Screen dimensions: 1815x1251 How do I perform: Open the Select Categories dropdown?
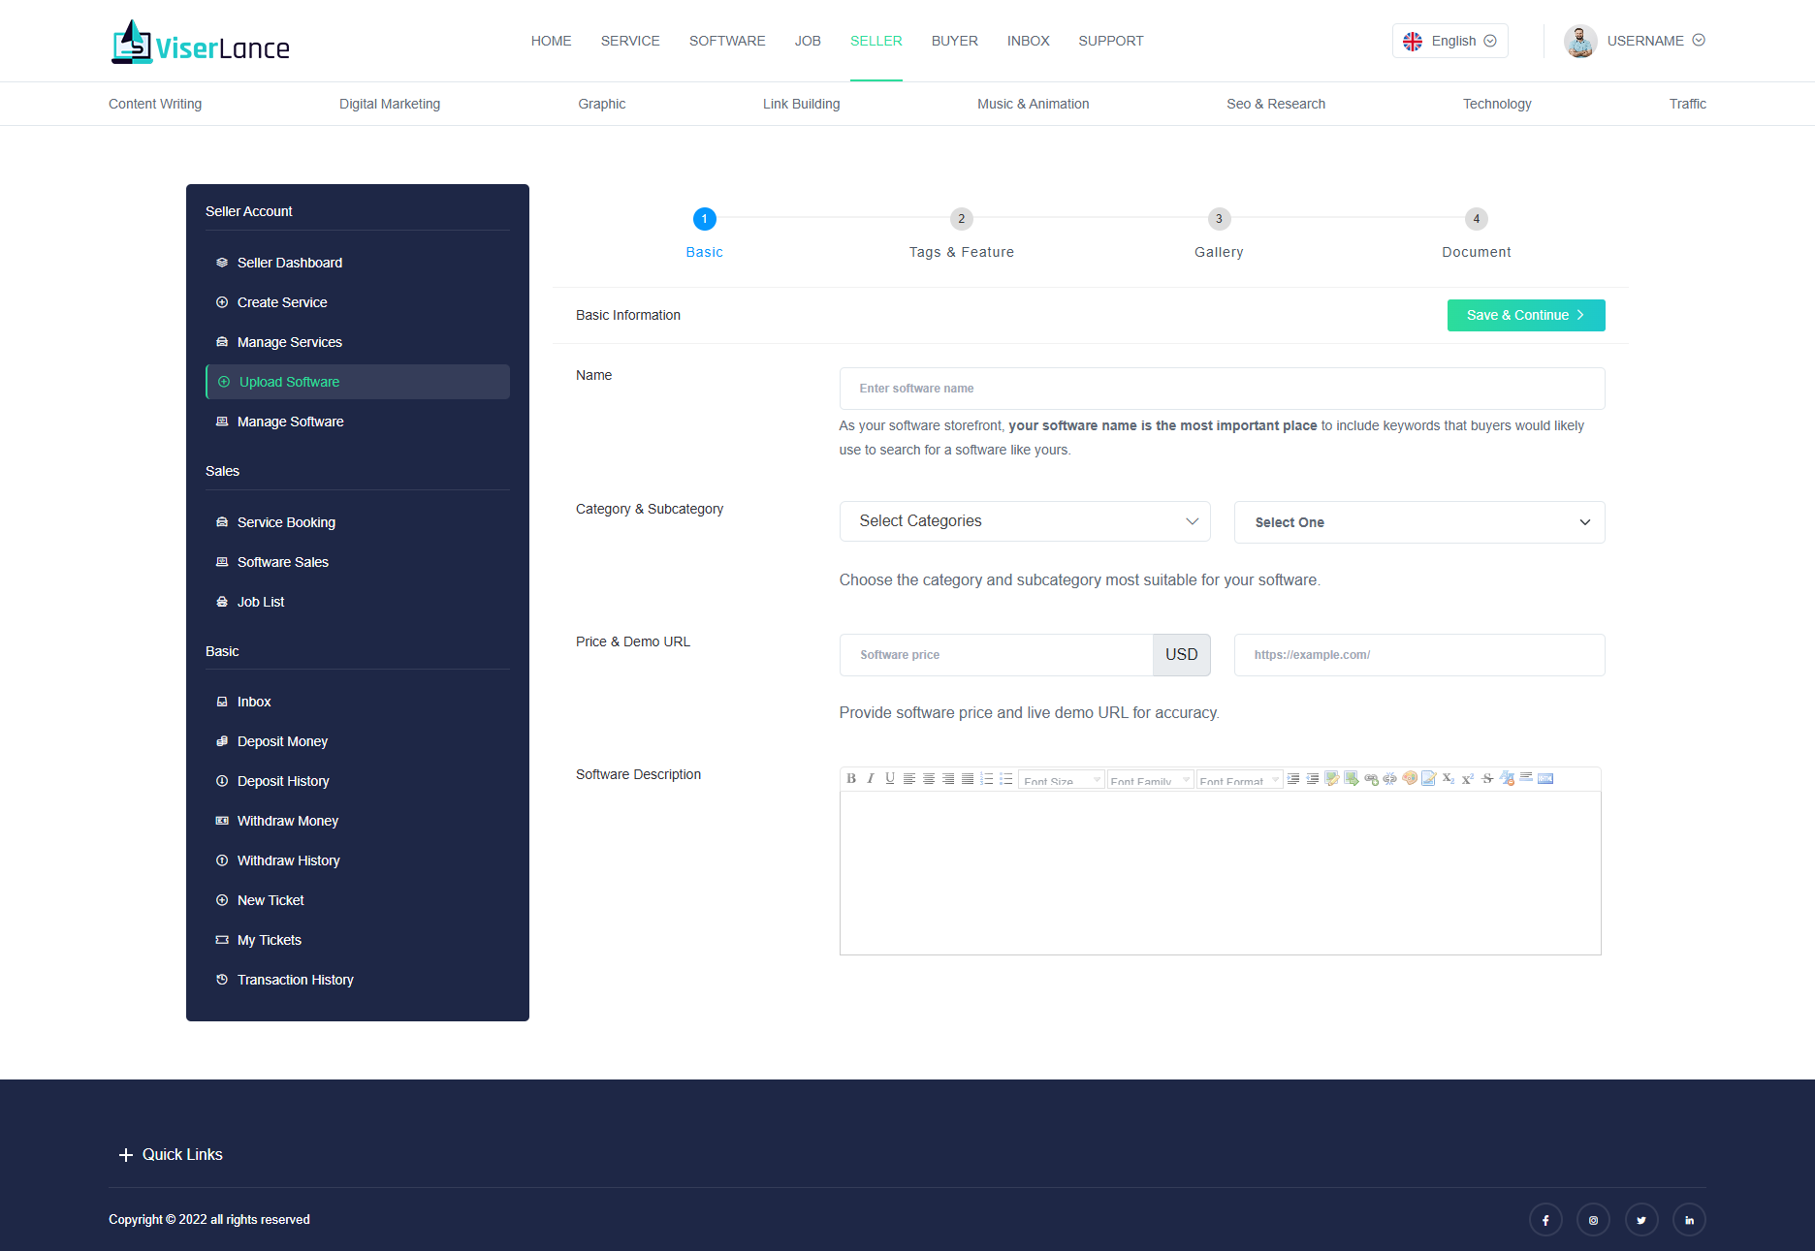coord(1025,521)
